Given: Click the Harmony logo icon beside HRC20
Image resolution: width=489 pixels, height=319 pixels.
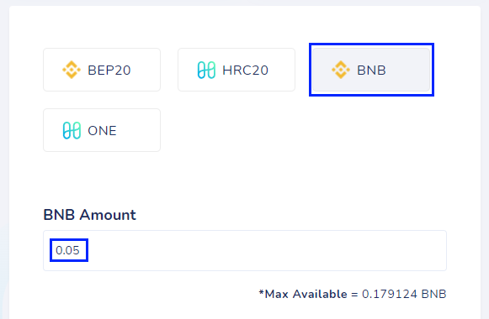Looking at the screenshot, I should (206, 70).
